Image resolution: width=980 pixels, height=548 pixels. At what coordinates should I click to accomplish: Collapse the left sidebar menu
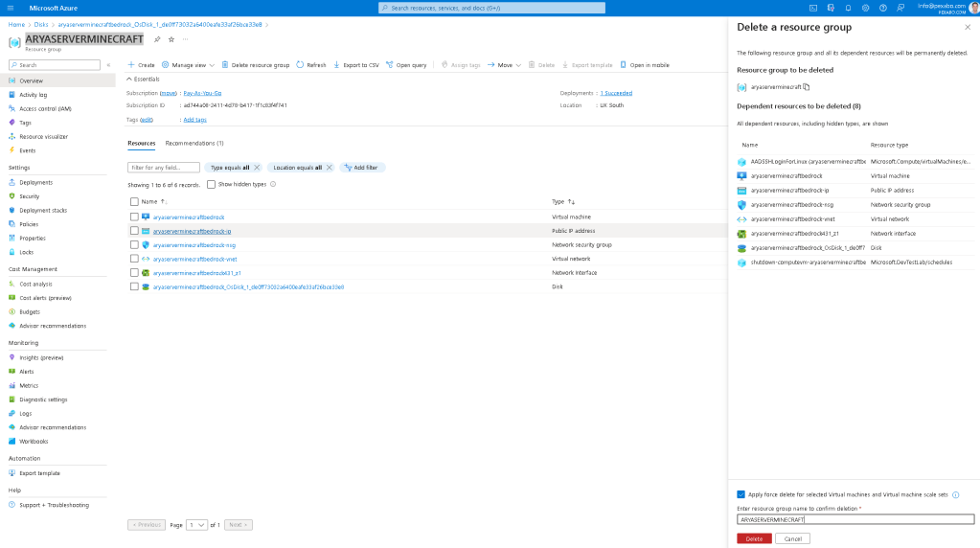tap(109, 65)
